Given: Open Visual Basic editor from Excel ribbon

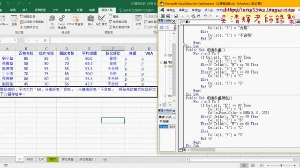Looking at the screenshot, I should 4,21.
